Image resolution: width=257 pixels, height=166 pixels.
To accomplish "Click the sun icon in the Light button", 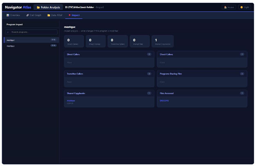I will pos(241,7).
